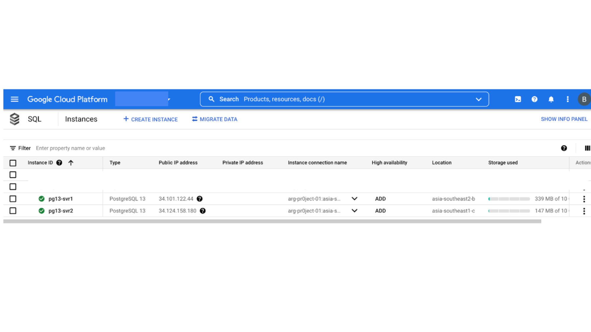This screenshot has width=591, height=332.
Task: Click the SQL layers product icon
Action: tap(14, 119)
